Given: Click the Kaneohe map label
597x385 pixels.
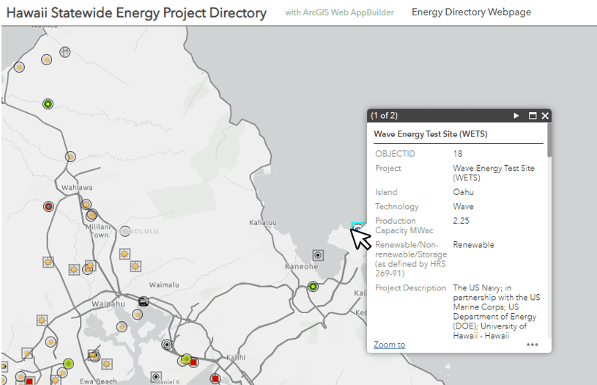Looking at the screenshot, I should (x=301, y=266).
